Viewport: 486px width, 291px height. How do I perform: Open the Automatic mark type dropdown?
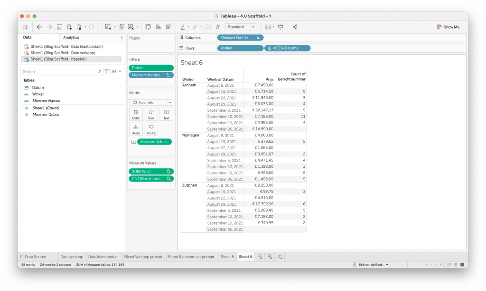[151, 102]
